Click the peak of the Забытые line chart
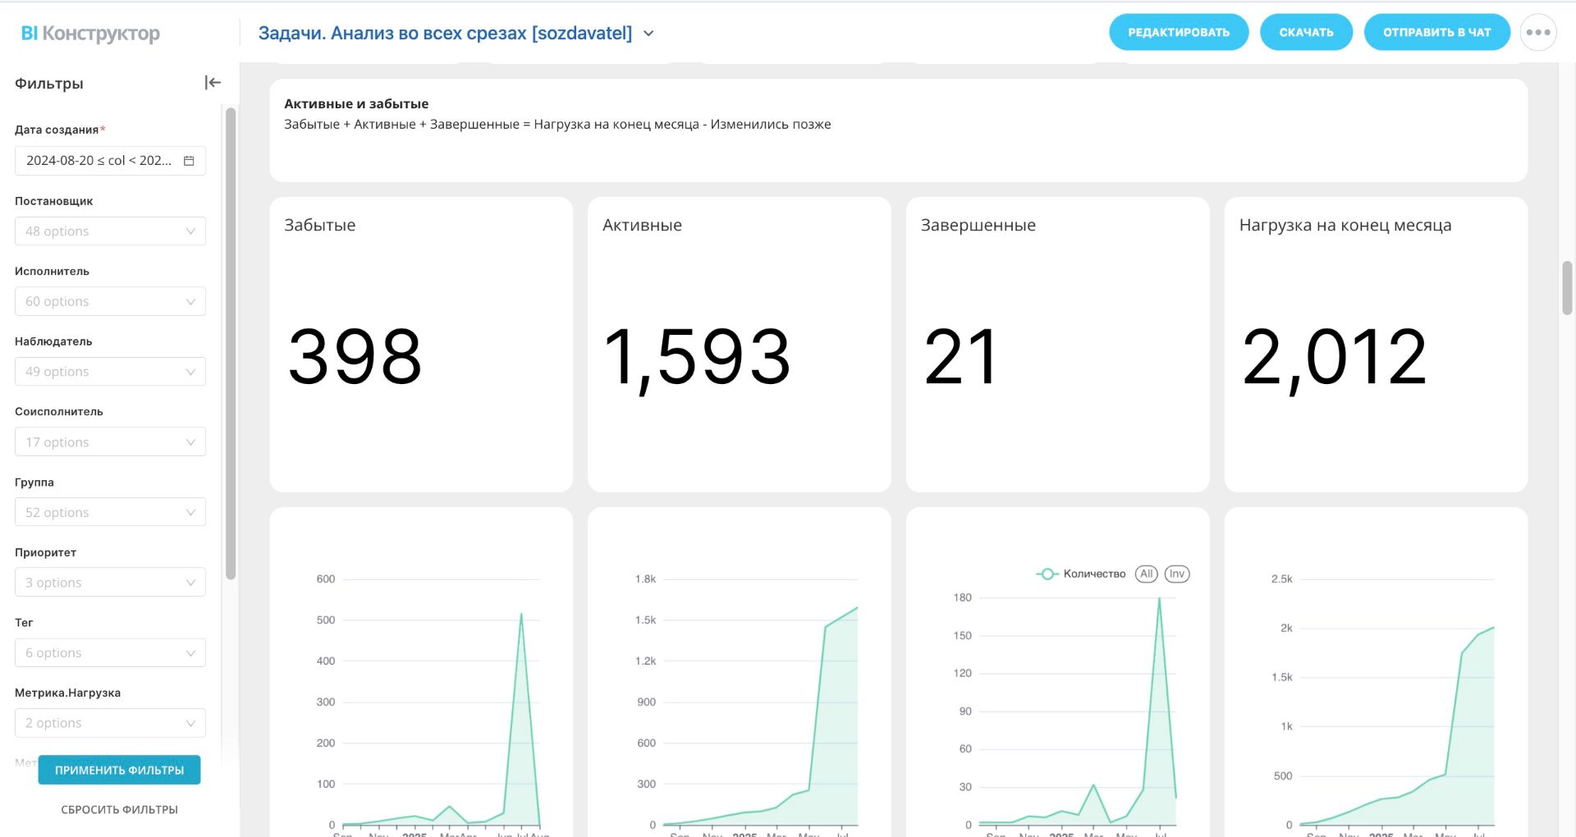Screen dimensions: 1576x837 click(521, 614)
